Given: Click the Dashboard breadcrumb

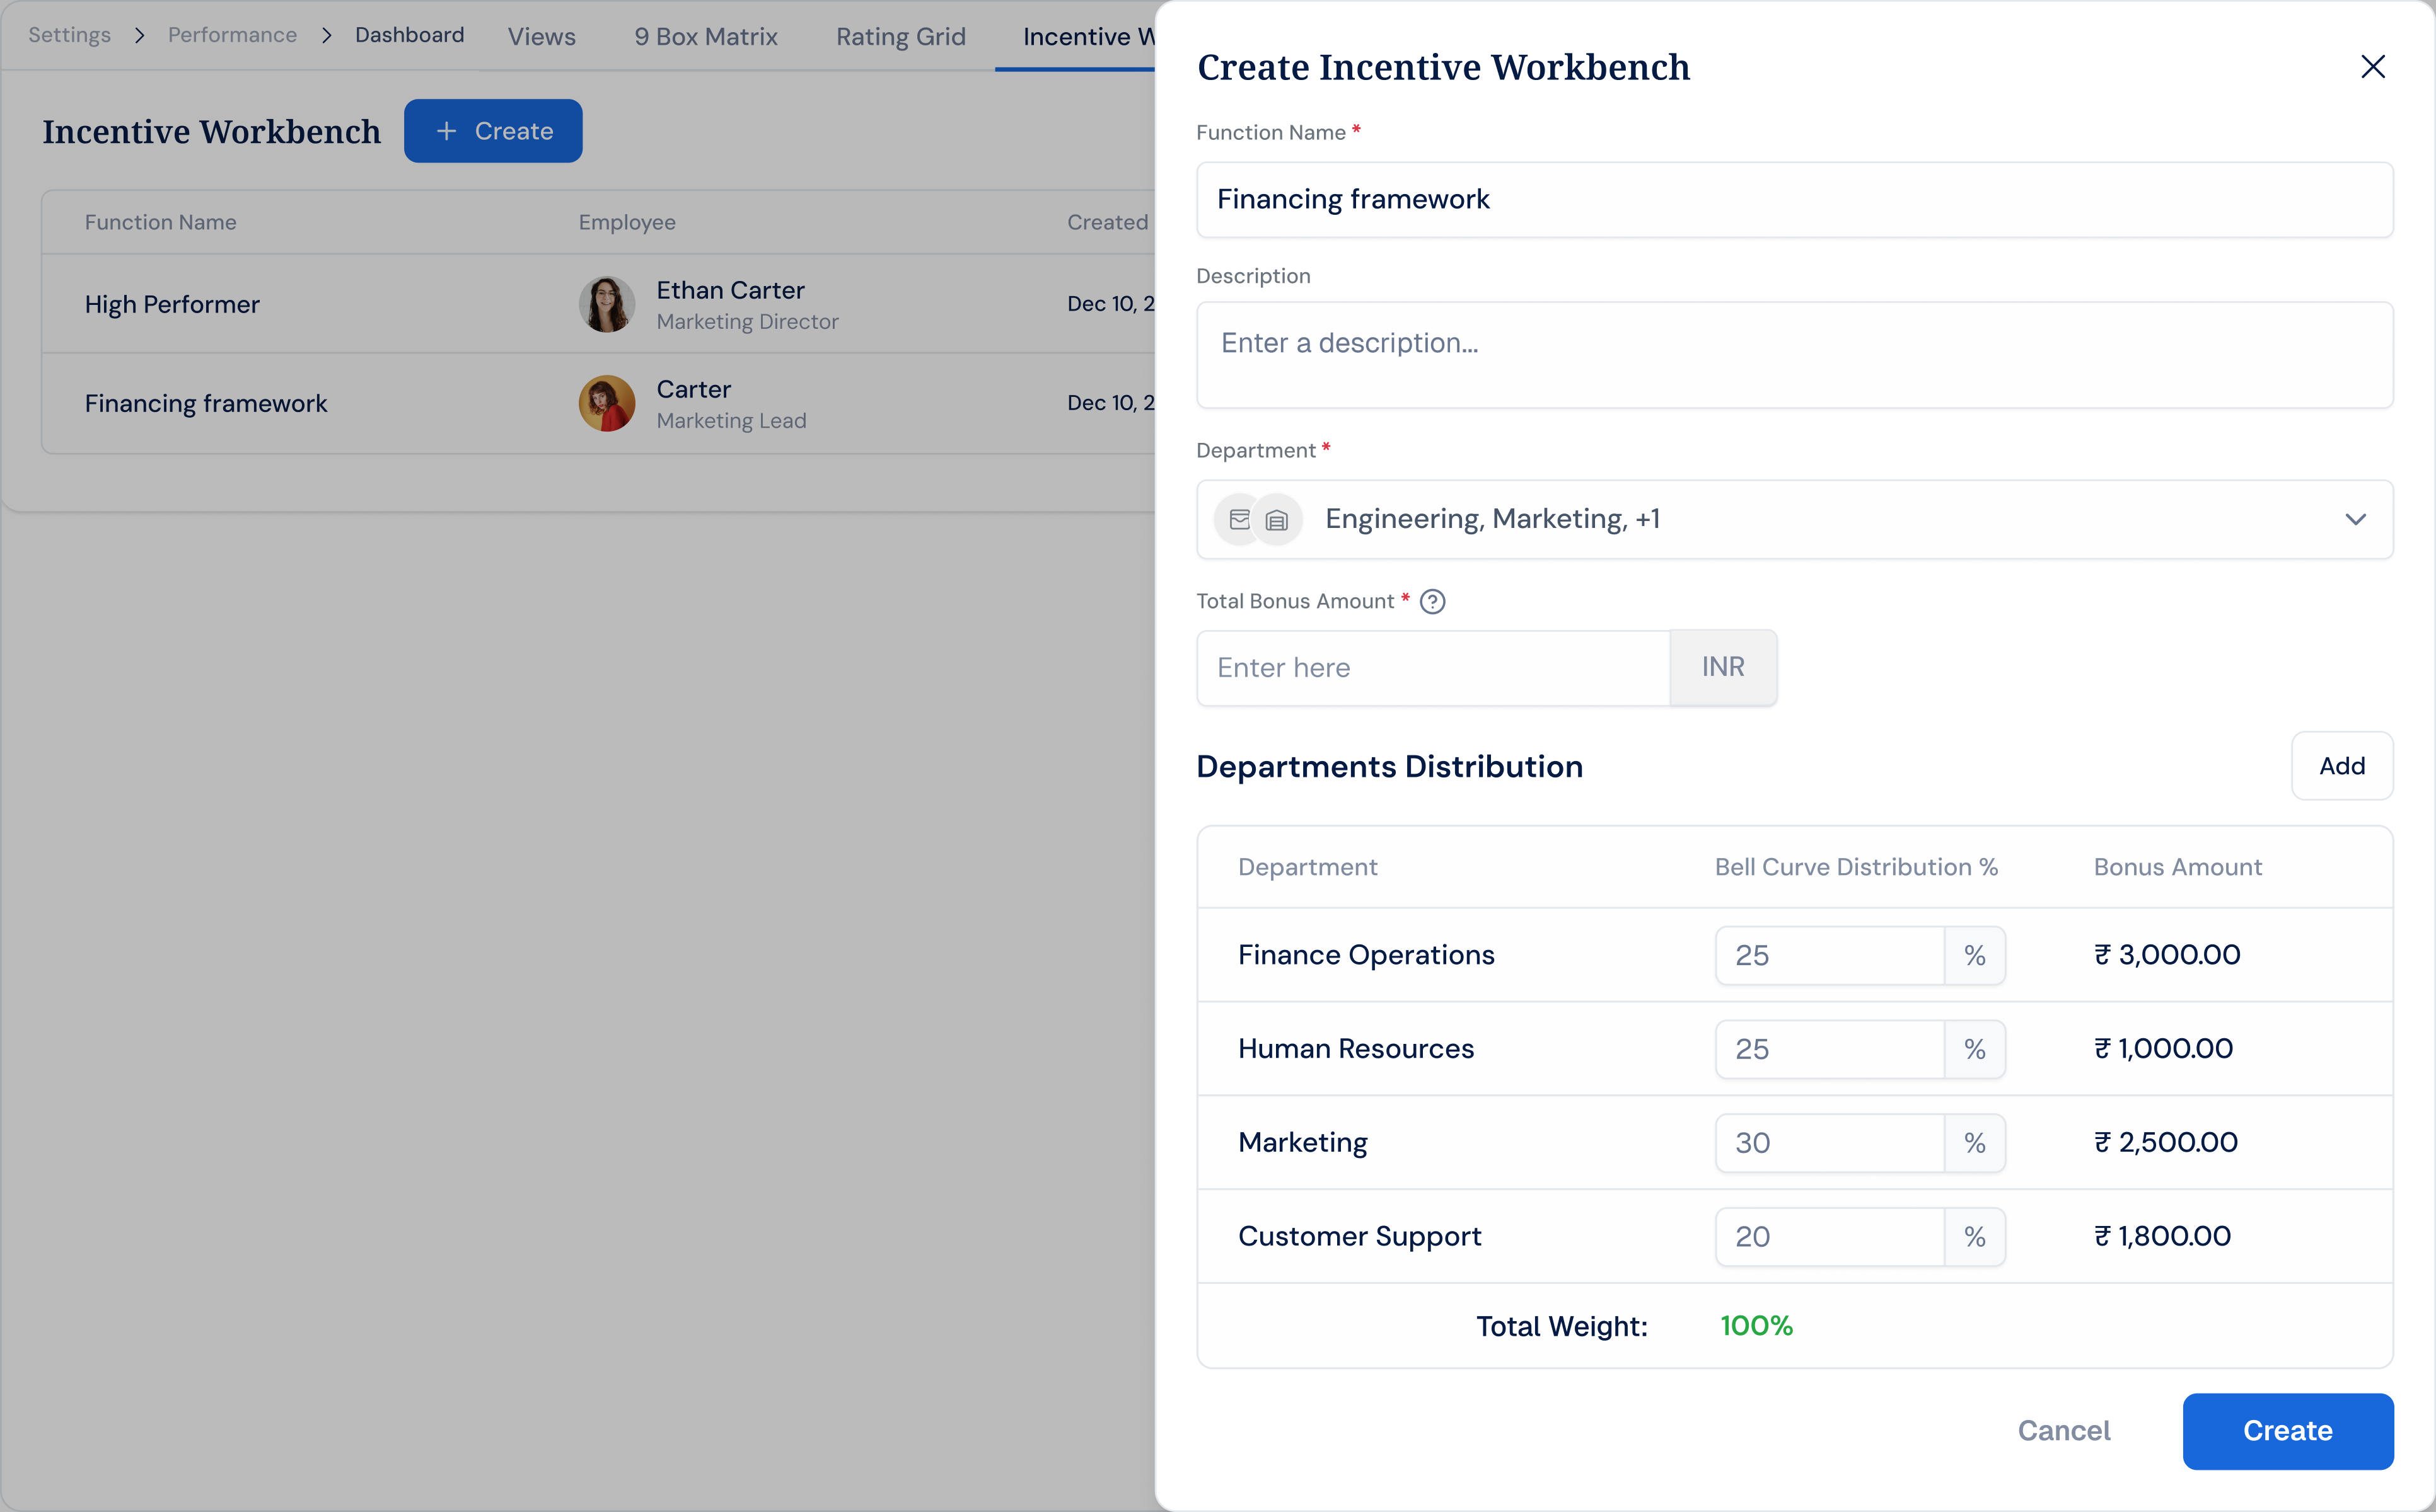Looking at the screenshot, I should (409, 35).
